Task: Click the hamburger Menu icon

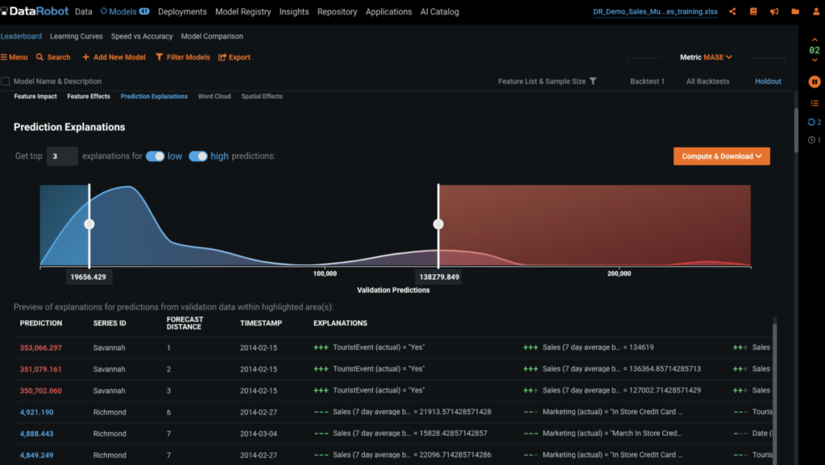Action: (x=4, y=57)
